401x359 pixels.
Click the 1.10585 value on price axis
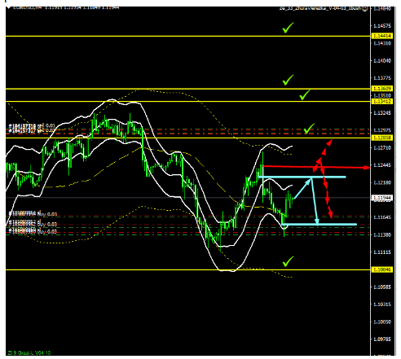click(x=382, y=287)
